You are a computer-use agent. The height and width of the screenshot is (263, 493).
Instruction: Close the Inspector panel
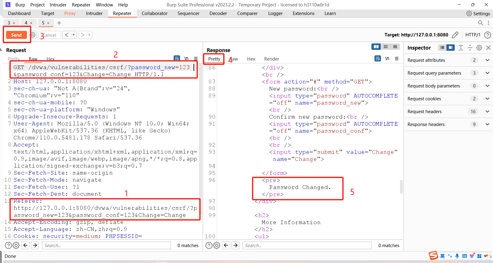click(488, 48)
